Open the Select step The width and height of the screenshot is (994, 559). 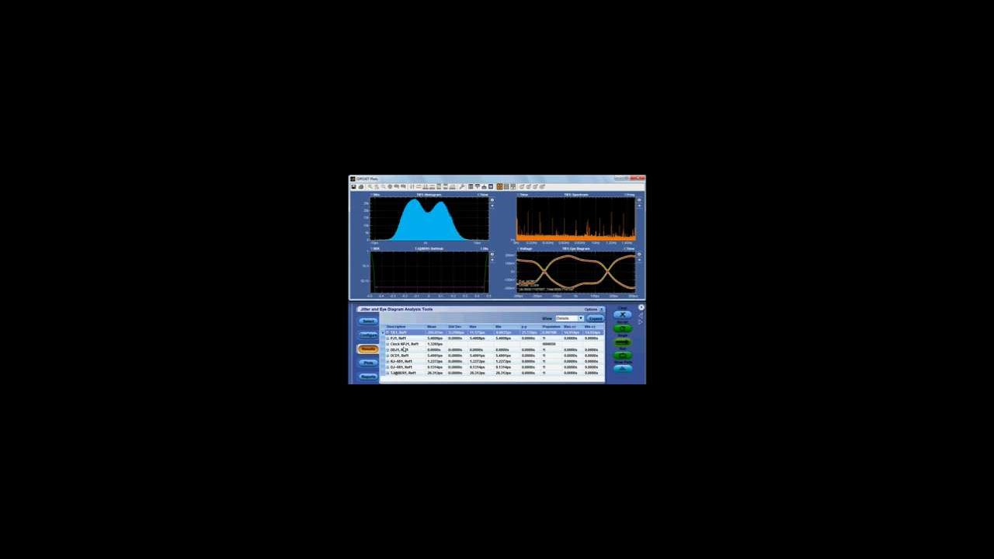coord(368,321)
